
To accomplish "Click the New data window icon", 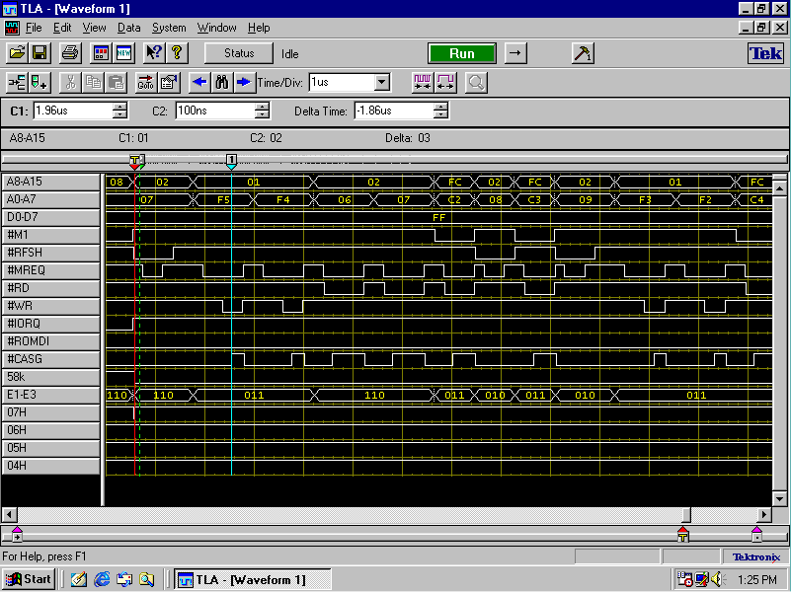I will pos(123,53).
